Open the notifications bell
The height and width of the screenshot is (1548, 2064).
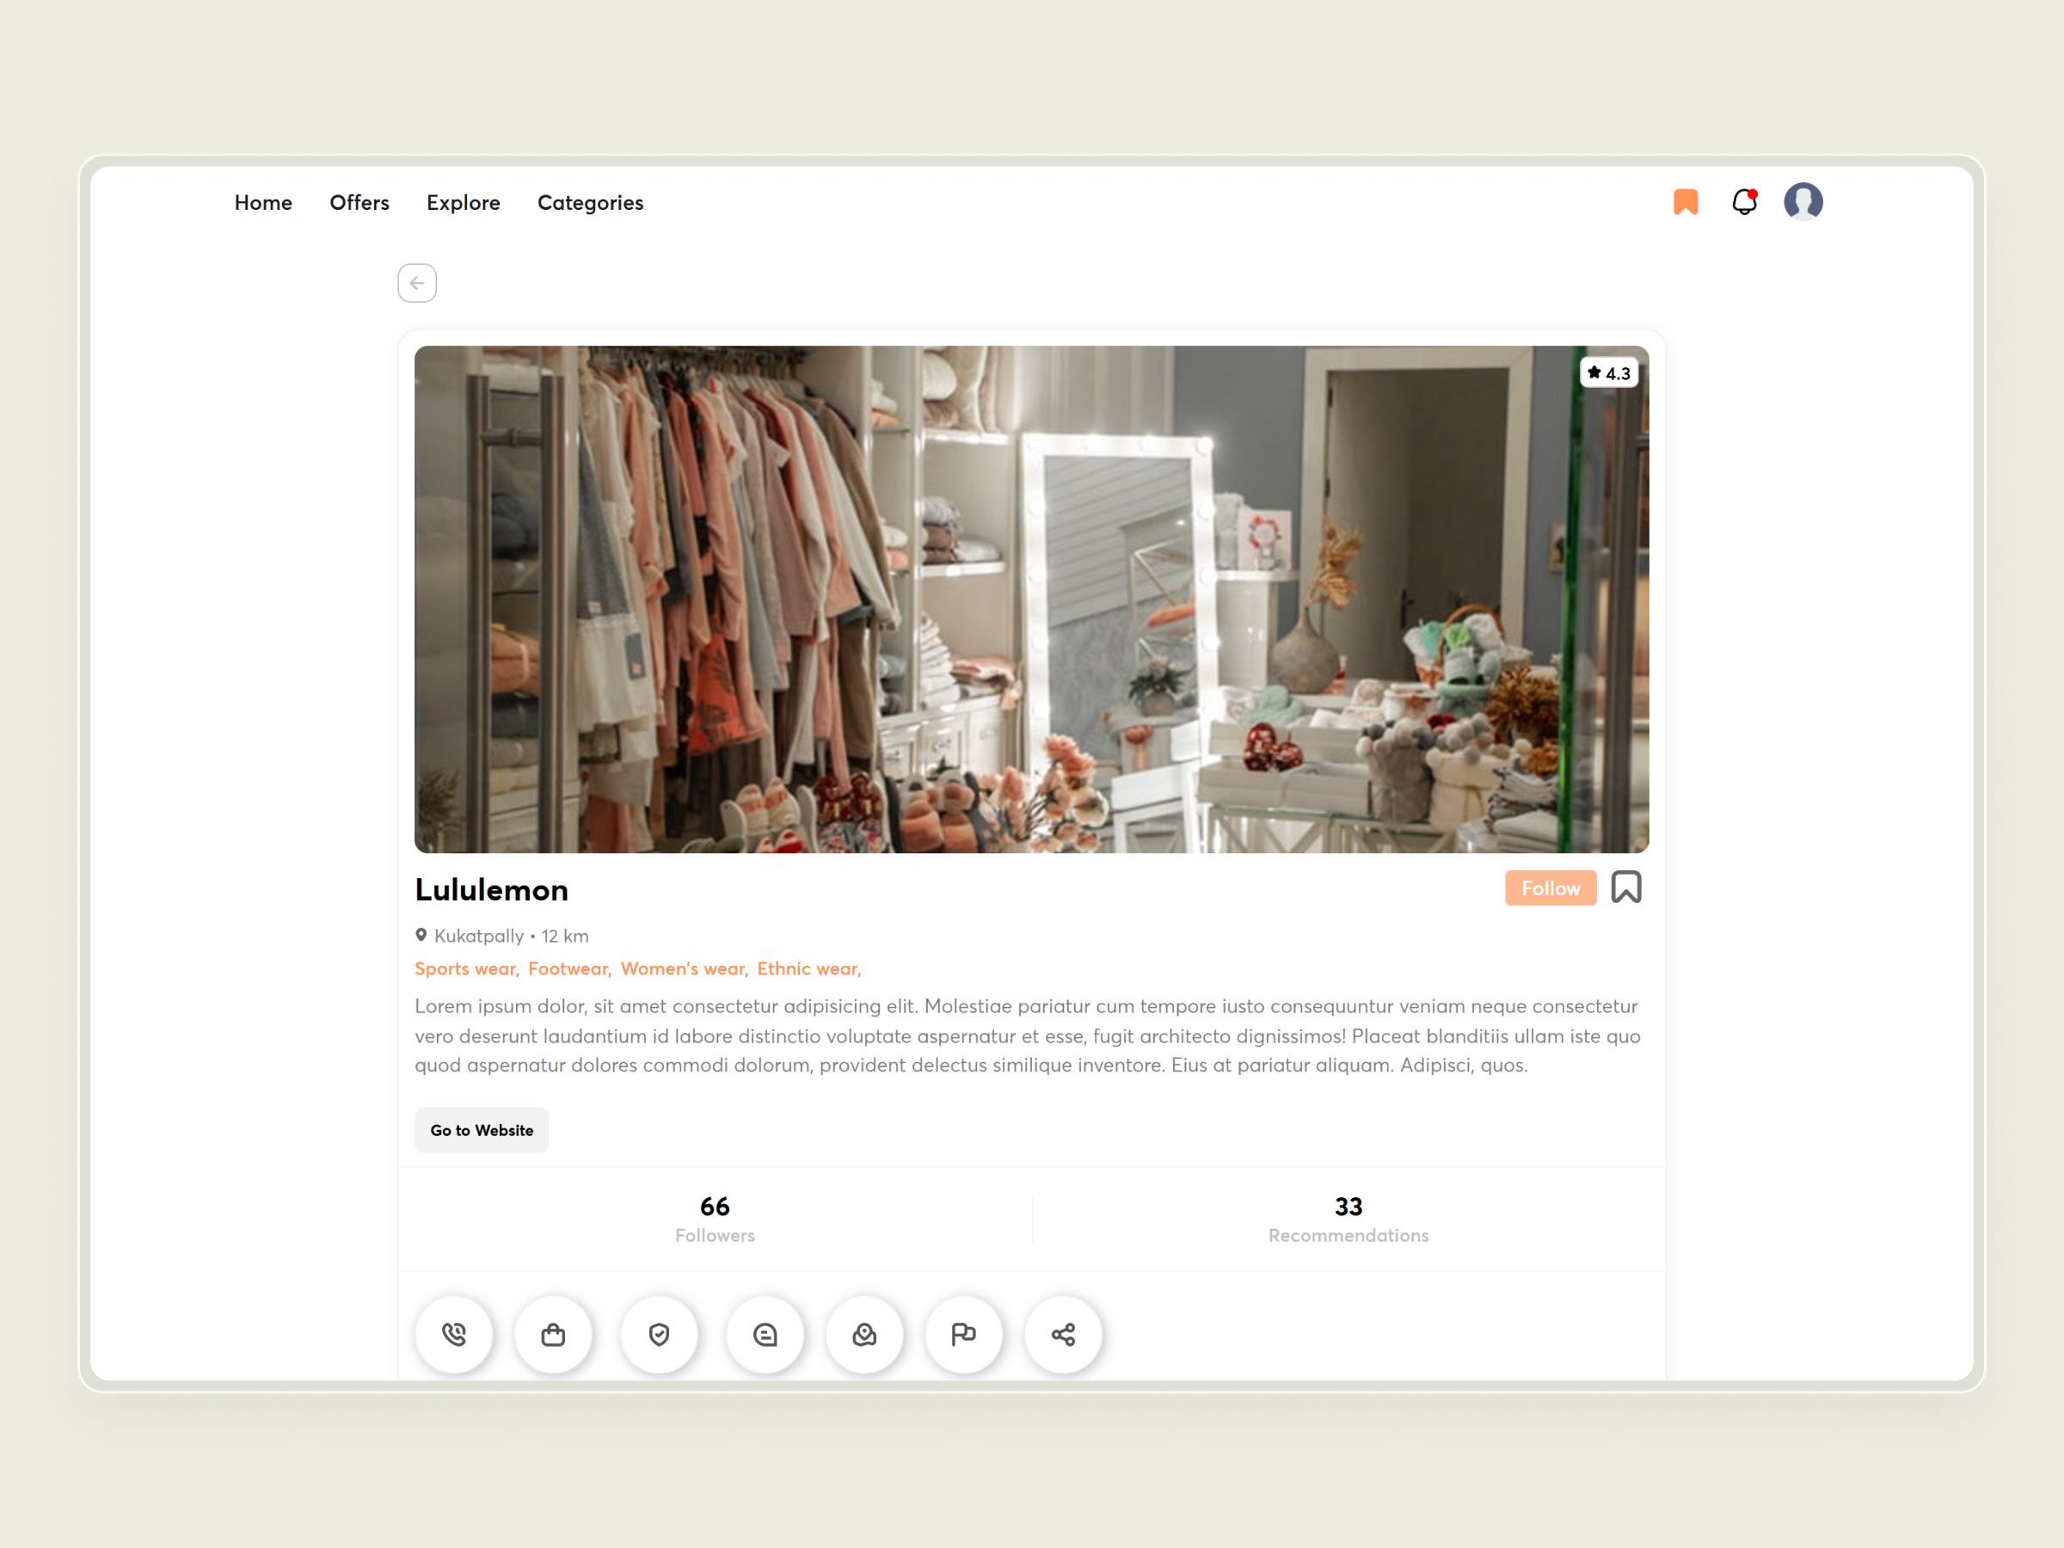1744,201
